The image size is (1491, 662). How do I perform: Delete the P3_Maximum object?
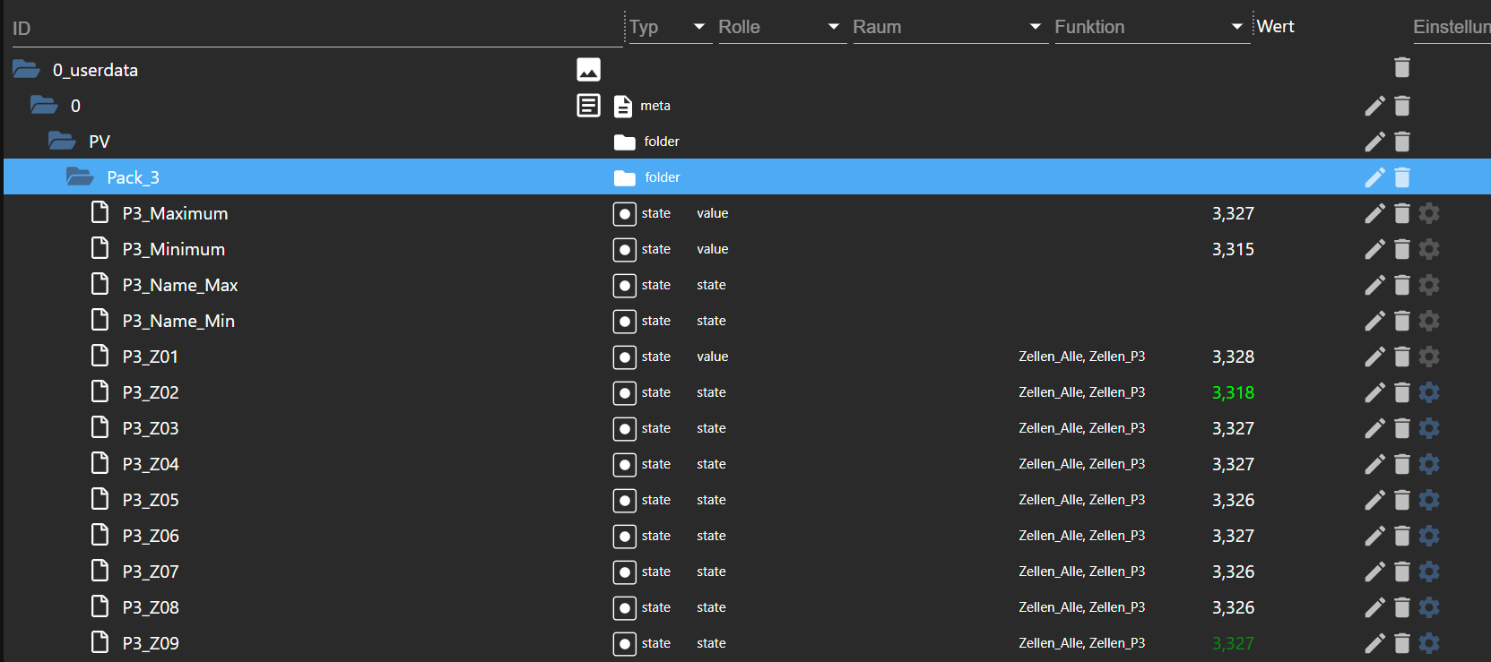(x=1402, y=213)
